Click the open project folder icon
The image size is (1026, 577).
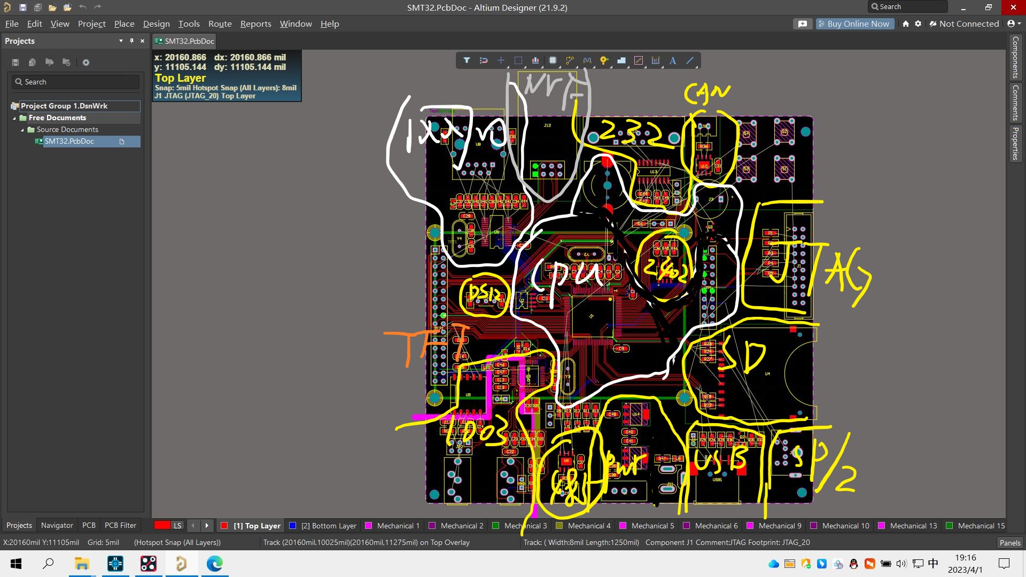(67, 7)
